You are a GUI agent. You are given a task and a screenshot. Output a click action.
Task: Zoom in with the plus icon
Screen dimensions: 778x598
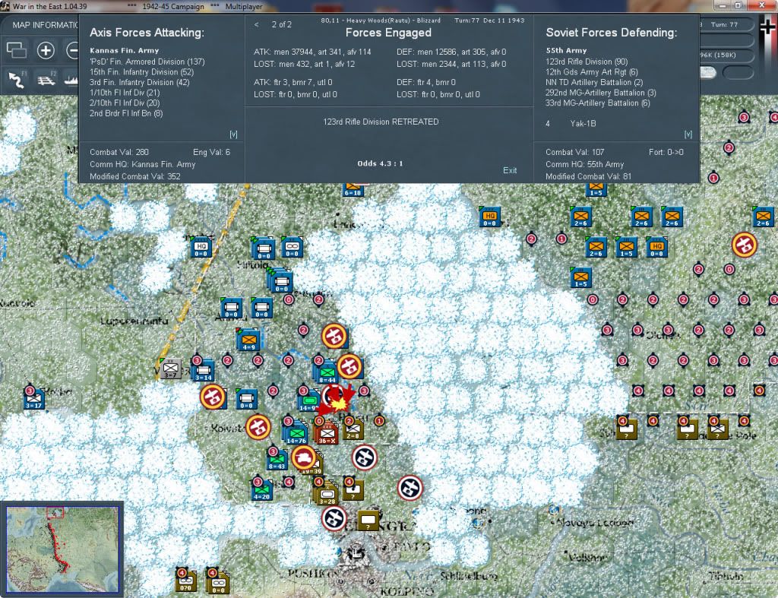click(x=46, y=50)
